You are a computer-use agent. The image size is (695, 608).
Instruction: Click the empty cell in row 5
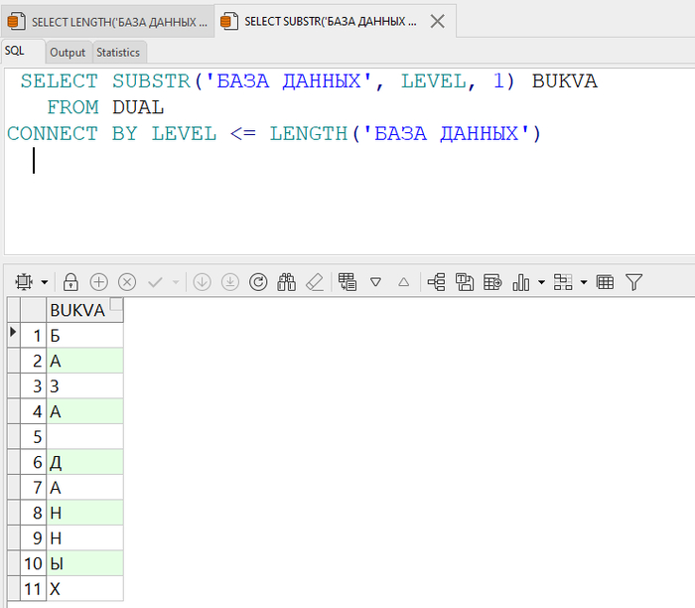pyautogui.click(x=84, y=436)
